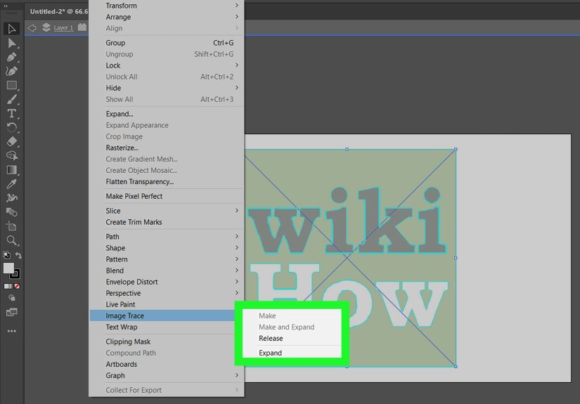
Task: Choose Rasterize... menu item
Action: pos(167,148)
